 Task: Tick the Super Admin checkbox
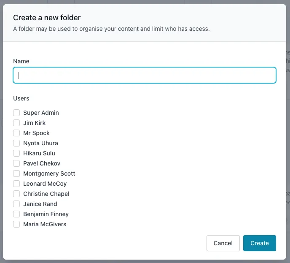pos(16,113)
